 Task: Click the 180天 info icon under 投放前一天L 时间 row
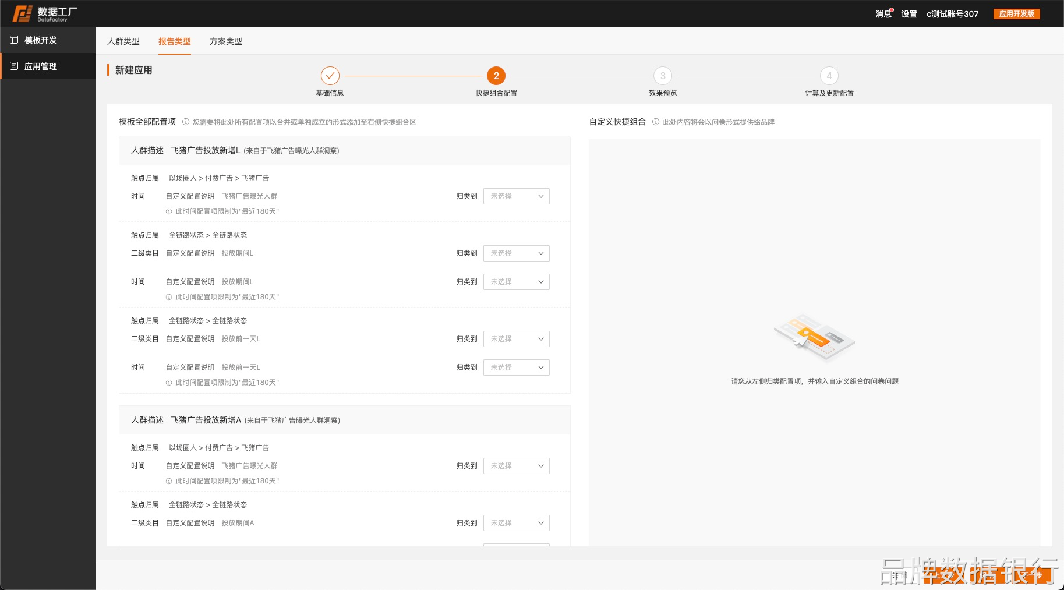pos(169,383)
